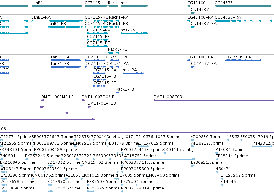The width and height of the screenshot is (274, 193).
Task: Click the CG43100-RA transcript arrow
Action: [x=189, y=21]
